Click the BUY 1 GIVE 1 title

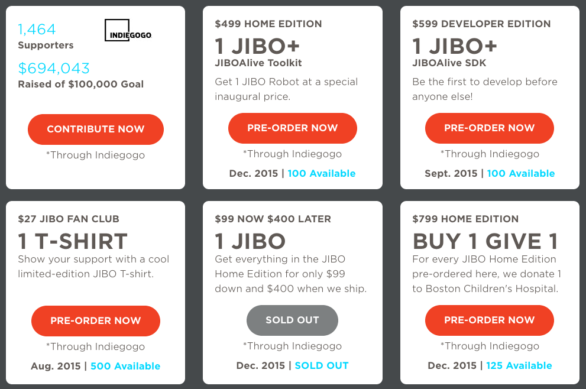click(485, 241)
